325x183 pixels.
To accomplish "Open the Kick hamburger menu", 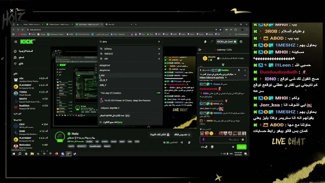I will click(16, 42).
